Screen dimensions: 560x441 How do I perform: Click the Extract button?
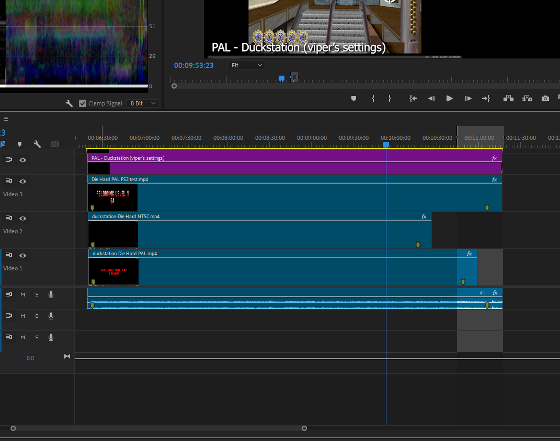click(527, 99)
